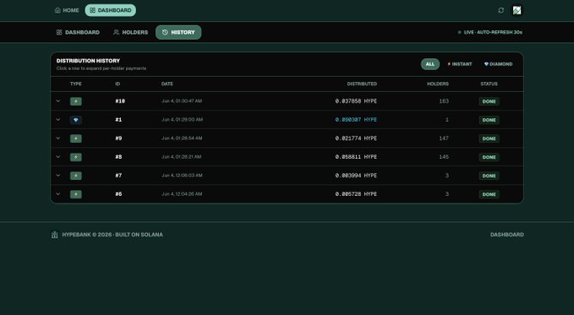Screen dimensions: 574x315
Task: Click the Status column header
Action: [489, 84]
